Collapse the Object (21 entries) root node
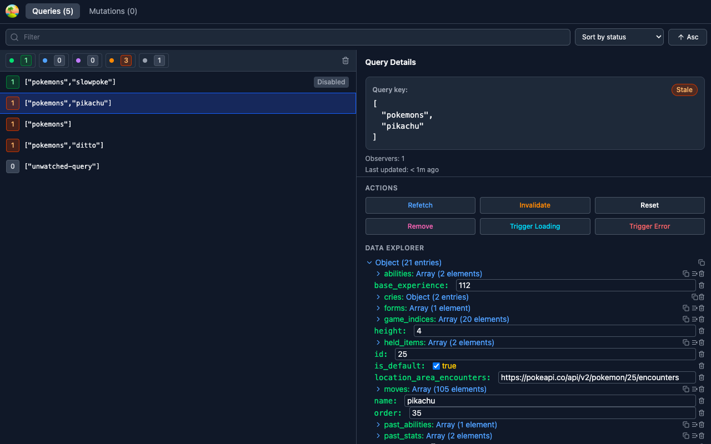Image resolution: width=711 pixels, height=444 pixels. pos(369,263)
